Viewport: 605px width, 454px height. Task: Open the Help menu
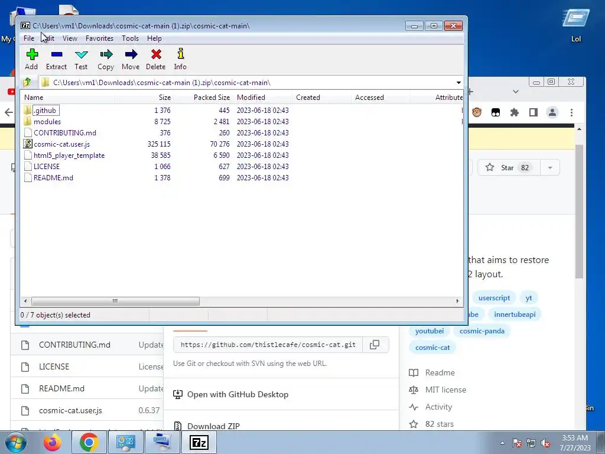154,38
